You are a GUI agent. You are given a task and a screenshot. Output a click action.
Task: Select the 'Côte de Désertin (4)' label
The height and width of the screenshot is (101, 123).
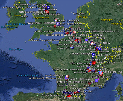[81, 64]
